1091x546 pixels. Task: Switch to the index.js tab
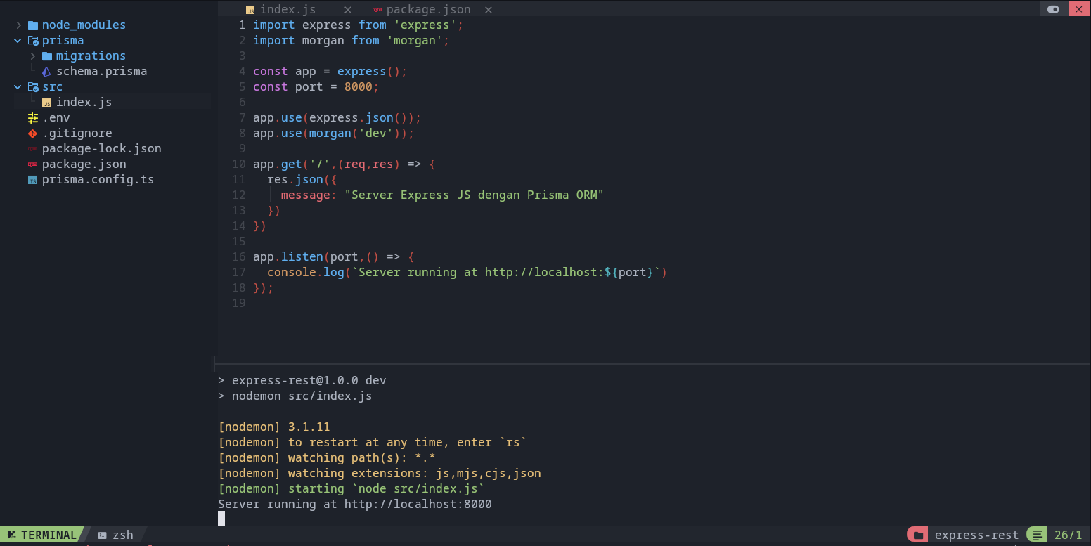(288, 10)
